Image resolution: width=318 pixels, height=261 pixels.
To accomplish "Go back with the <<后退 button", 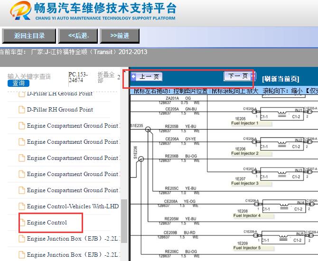I will tap(78, 36).
